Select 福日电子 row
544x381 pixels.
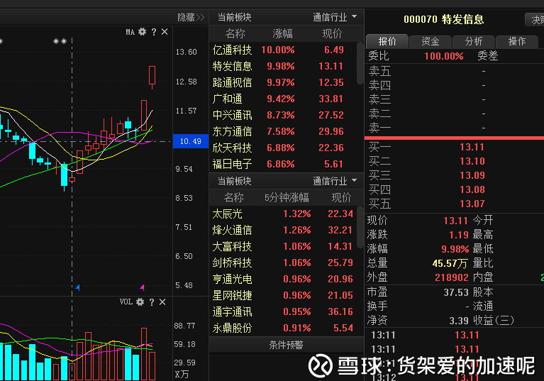283,164
